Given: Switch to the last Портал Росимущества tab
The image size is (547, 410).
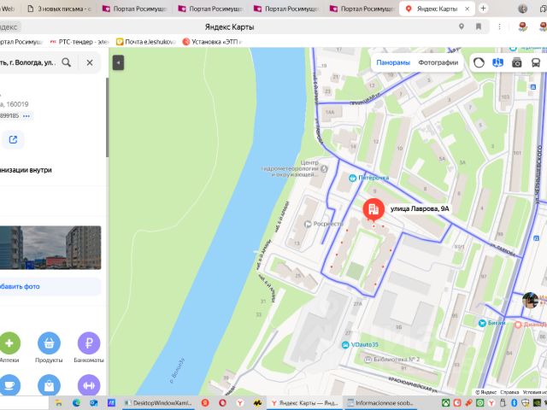Looking at the screenshot, I should (x=362, y=9).
